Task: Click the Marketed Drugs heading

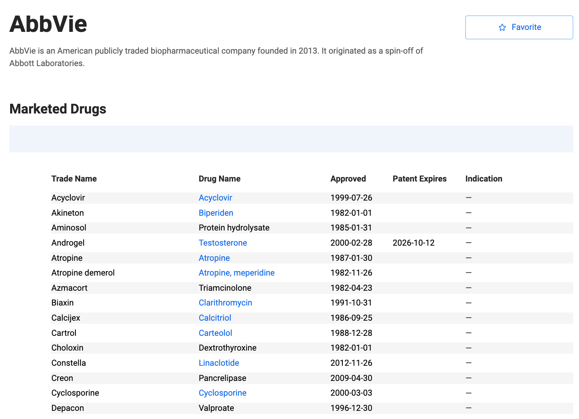Action: coord(58,109)
